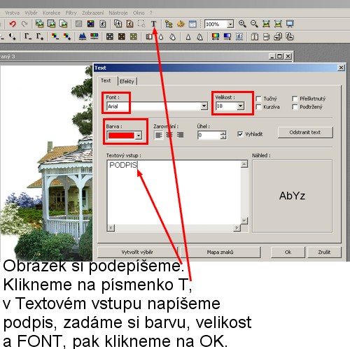Screen dimensions: 350x349
Task: Expand the 100% zoom level dropdown
Action: click(230, 24)
